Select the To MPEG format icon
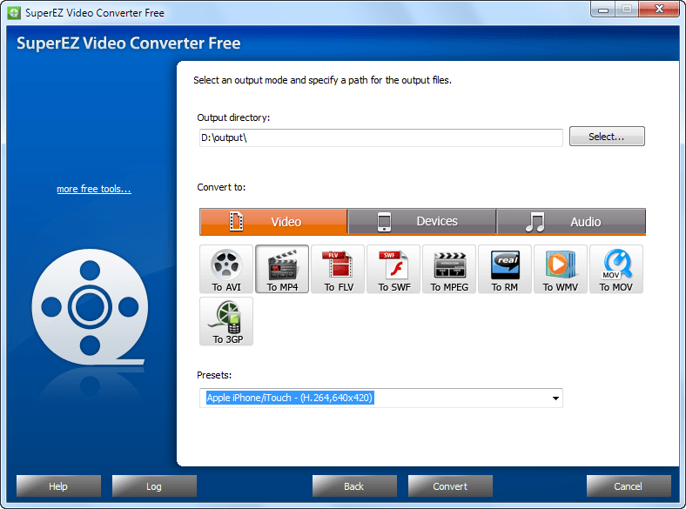Screen dimensions: 686x509 tap(449, 269)
